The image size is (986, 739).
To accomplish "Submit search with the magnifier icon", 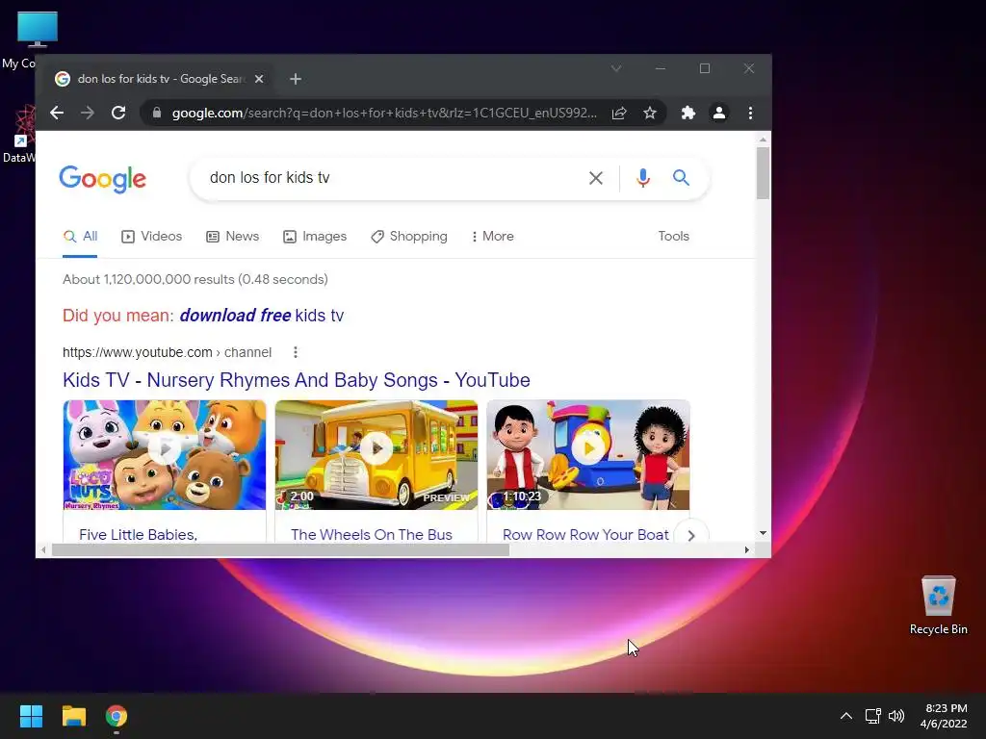I will point(681,178).
